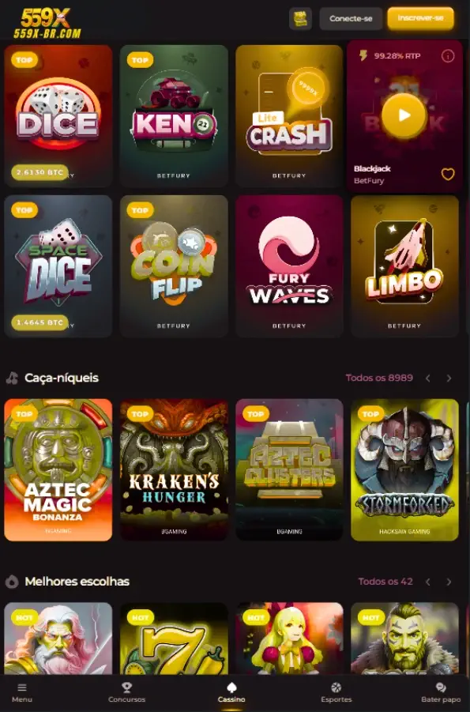Show previous Caça-níqueis games arrow
The image size is (470, 712).
coord(428,378)
